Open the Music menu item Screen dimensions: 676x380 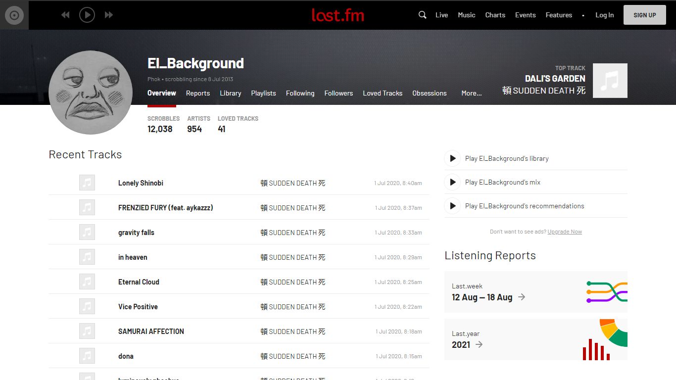tap(466, 15)
